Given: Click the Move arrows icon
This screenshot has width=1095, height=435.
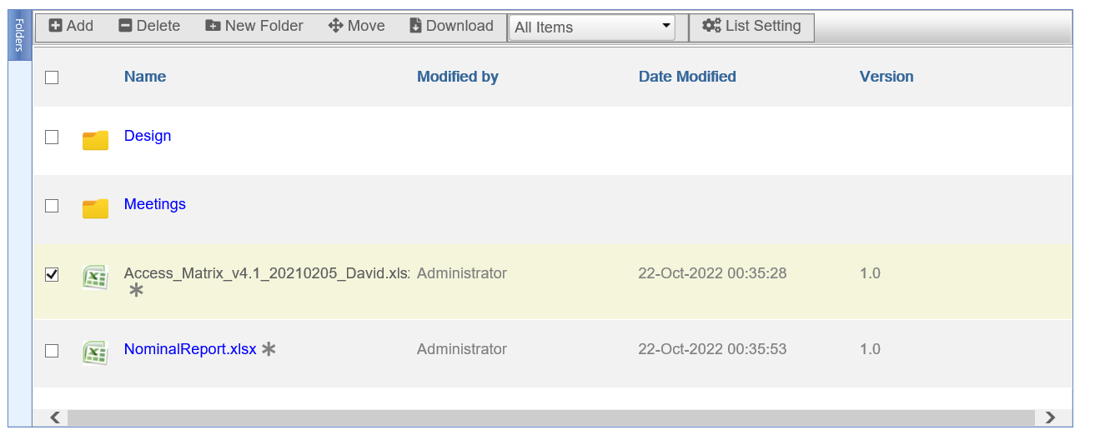Looking at the screenshot, I should 336,26.
